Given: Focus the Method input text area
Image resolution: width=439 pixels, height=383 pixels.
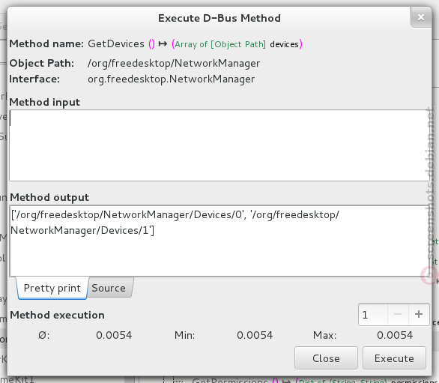Looking at the screenshot, I should (219, 145).
